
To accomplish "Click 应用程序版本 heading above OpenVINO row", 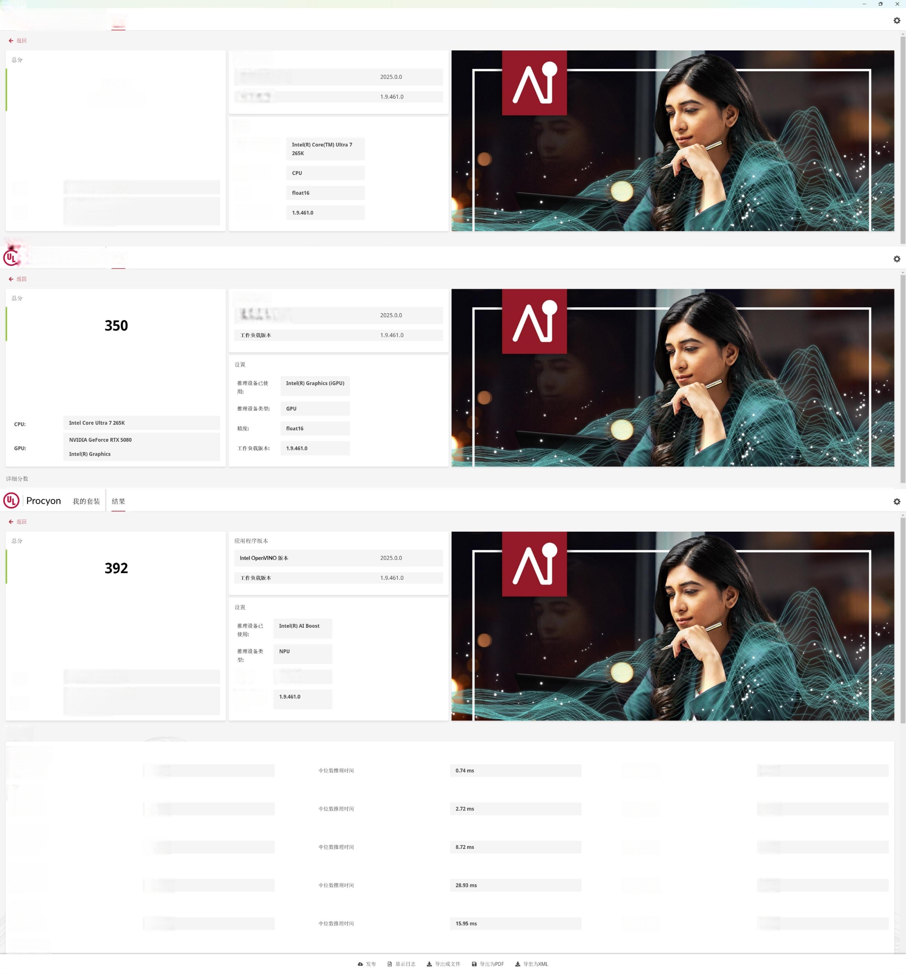I will (251, 541).
